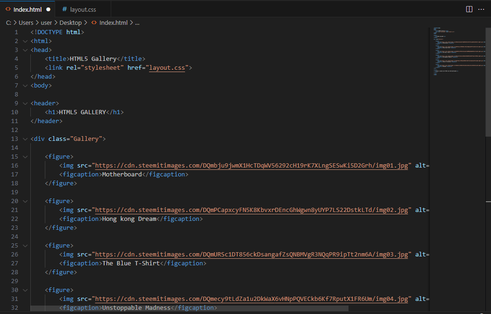Click the "Hong kong Dream" caption text
Image resolution: width=491 pixels, height=314 pixels.
[129, 219]
